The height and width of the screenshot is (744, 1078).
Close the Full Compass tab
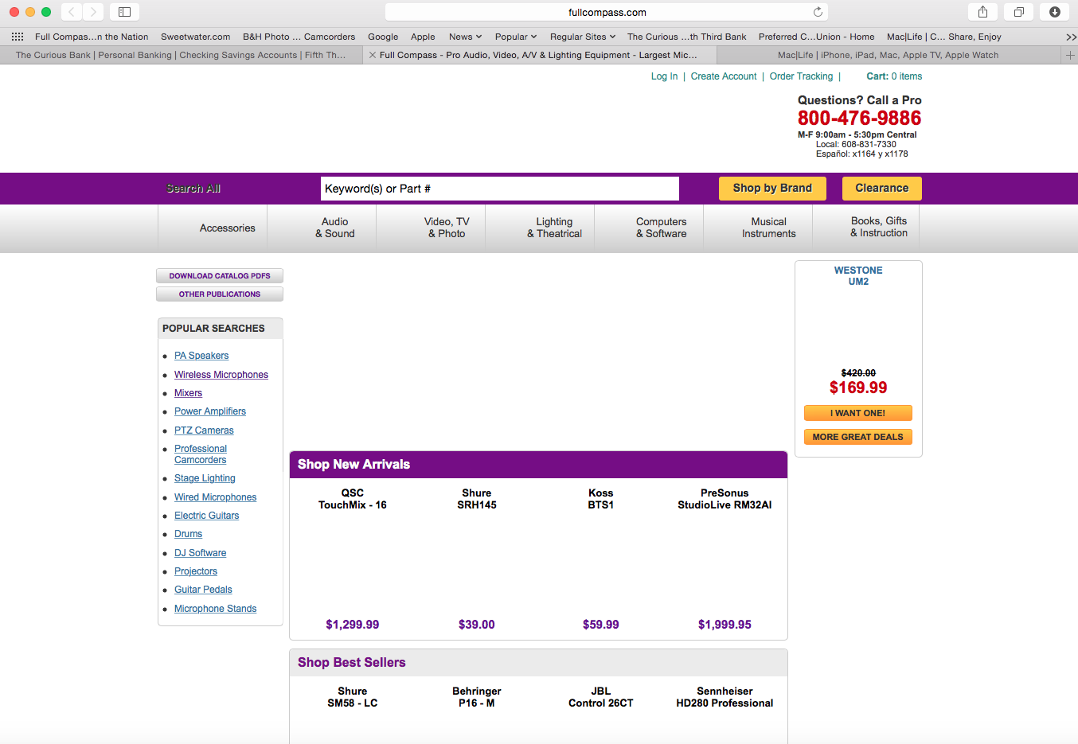[373, 55]
